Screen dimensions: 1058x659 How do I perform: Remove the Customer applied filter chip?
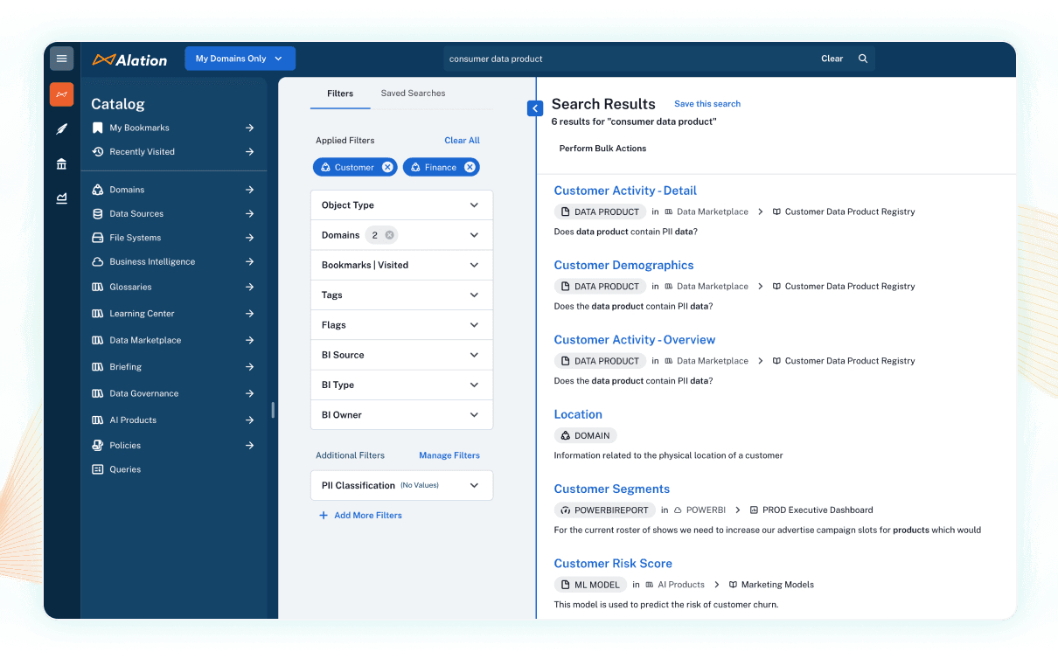pyautogui.click(x=387, y=167)
